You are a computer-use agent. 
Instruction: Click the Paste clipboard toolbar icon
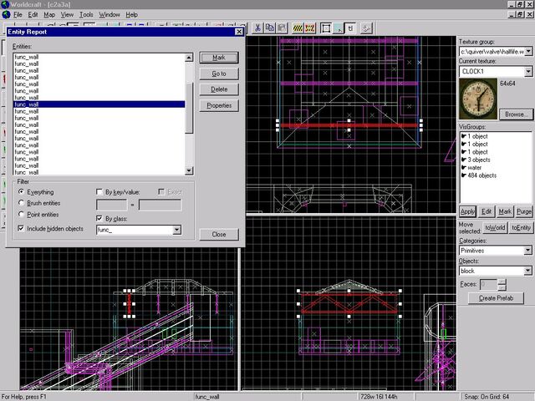click(x=282, y=28)
